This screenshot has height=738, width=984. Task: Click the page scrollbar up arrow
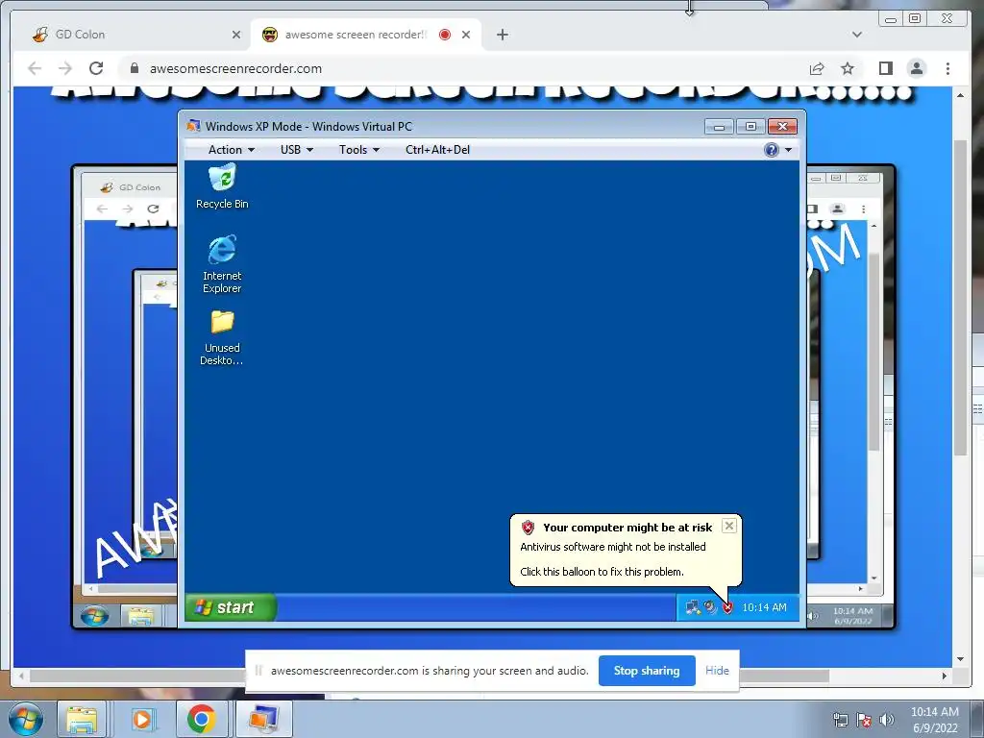[x=960, y=95]
